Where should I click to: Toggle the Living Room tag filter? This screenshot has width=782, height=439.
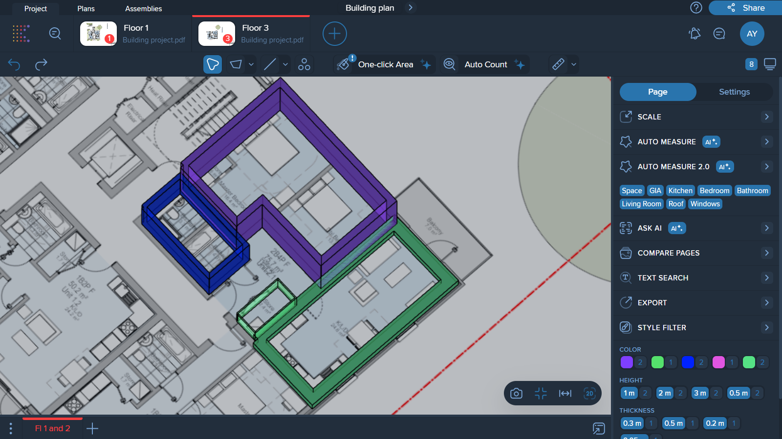click(641, 204)
